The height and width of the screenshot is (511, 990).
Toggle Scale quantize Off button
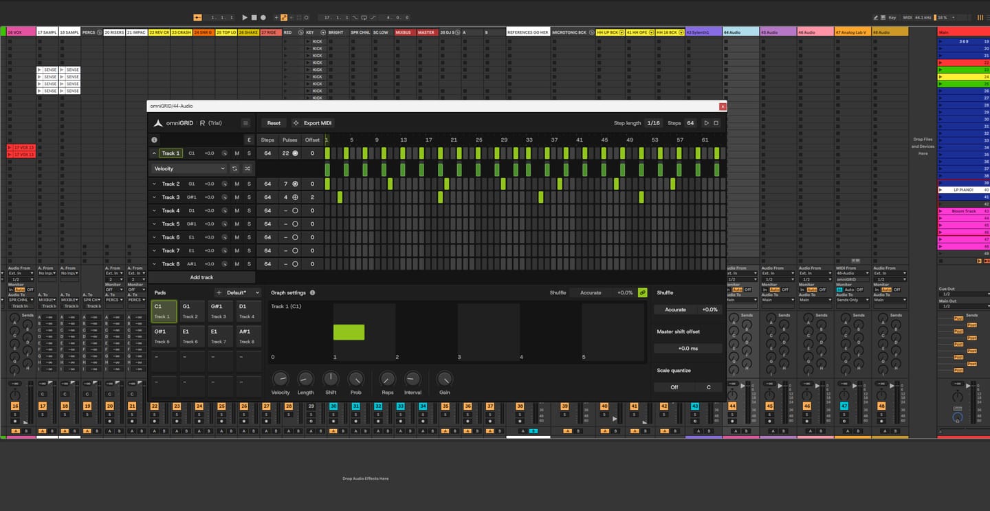[x=674, y=387]
